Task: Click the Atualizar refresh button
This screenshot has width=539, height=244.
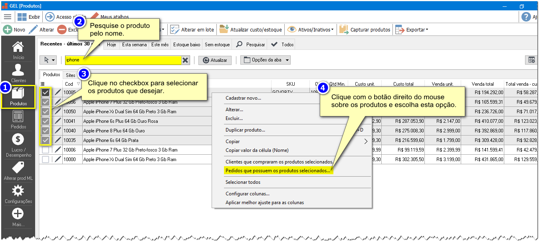Action: pyautogui.click(x=215, y=60)
